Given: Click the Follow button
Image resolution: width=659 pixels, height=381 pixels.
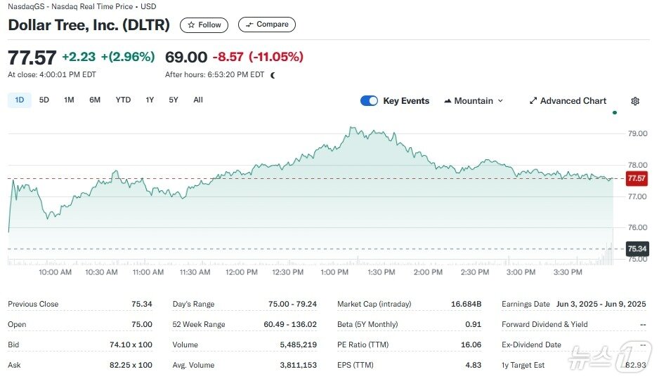Looking at the screenshot, I should [x=204, y=25].
